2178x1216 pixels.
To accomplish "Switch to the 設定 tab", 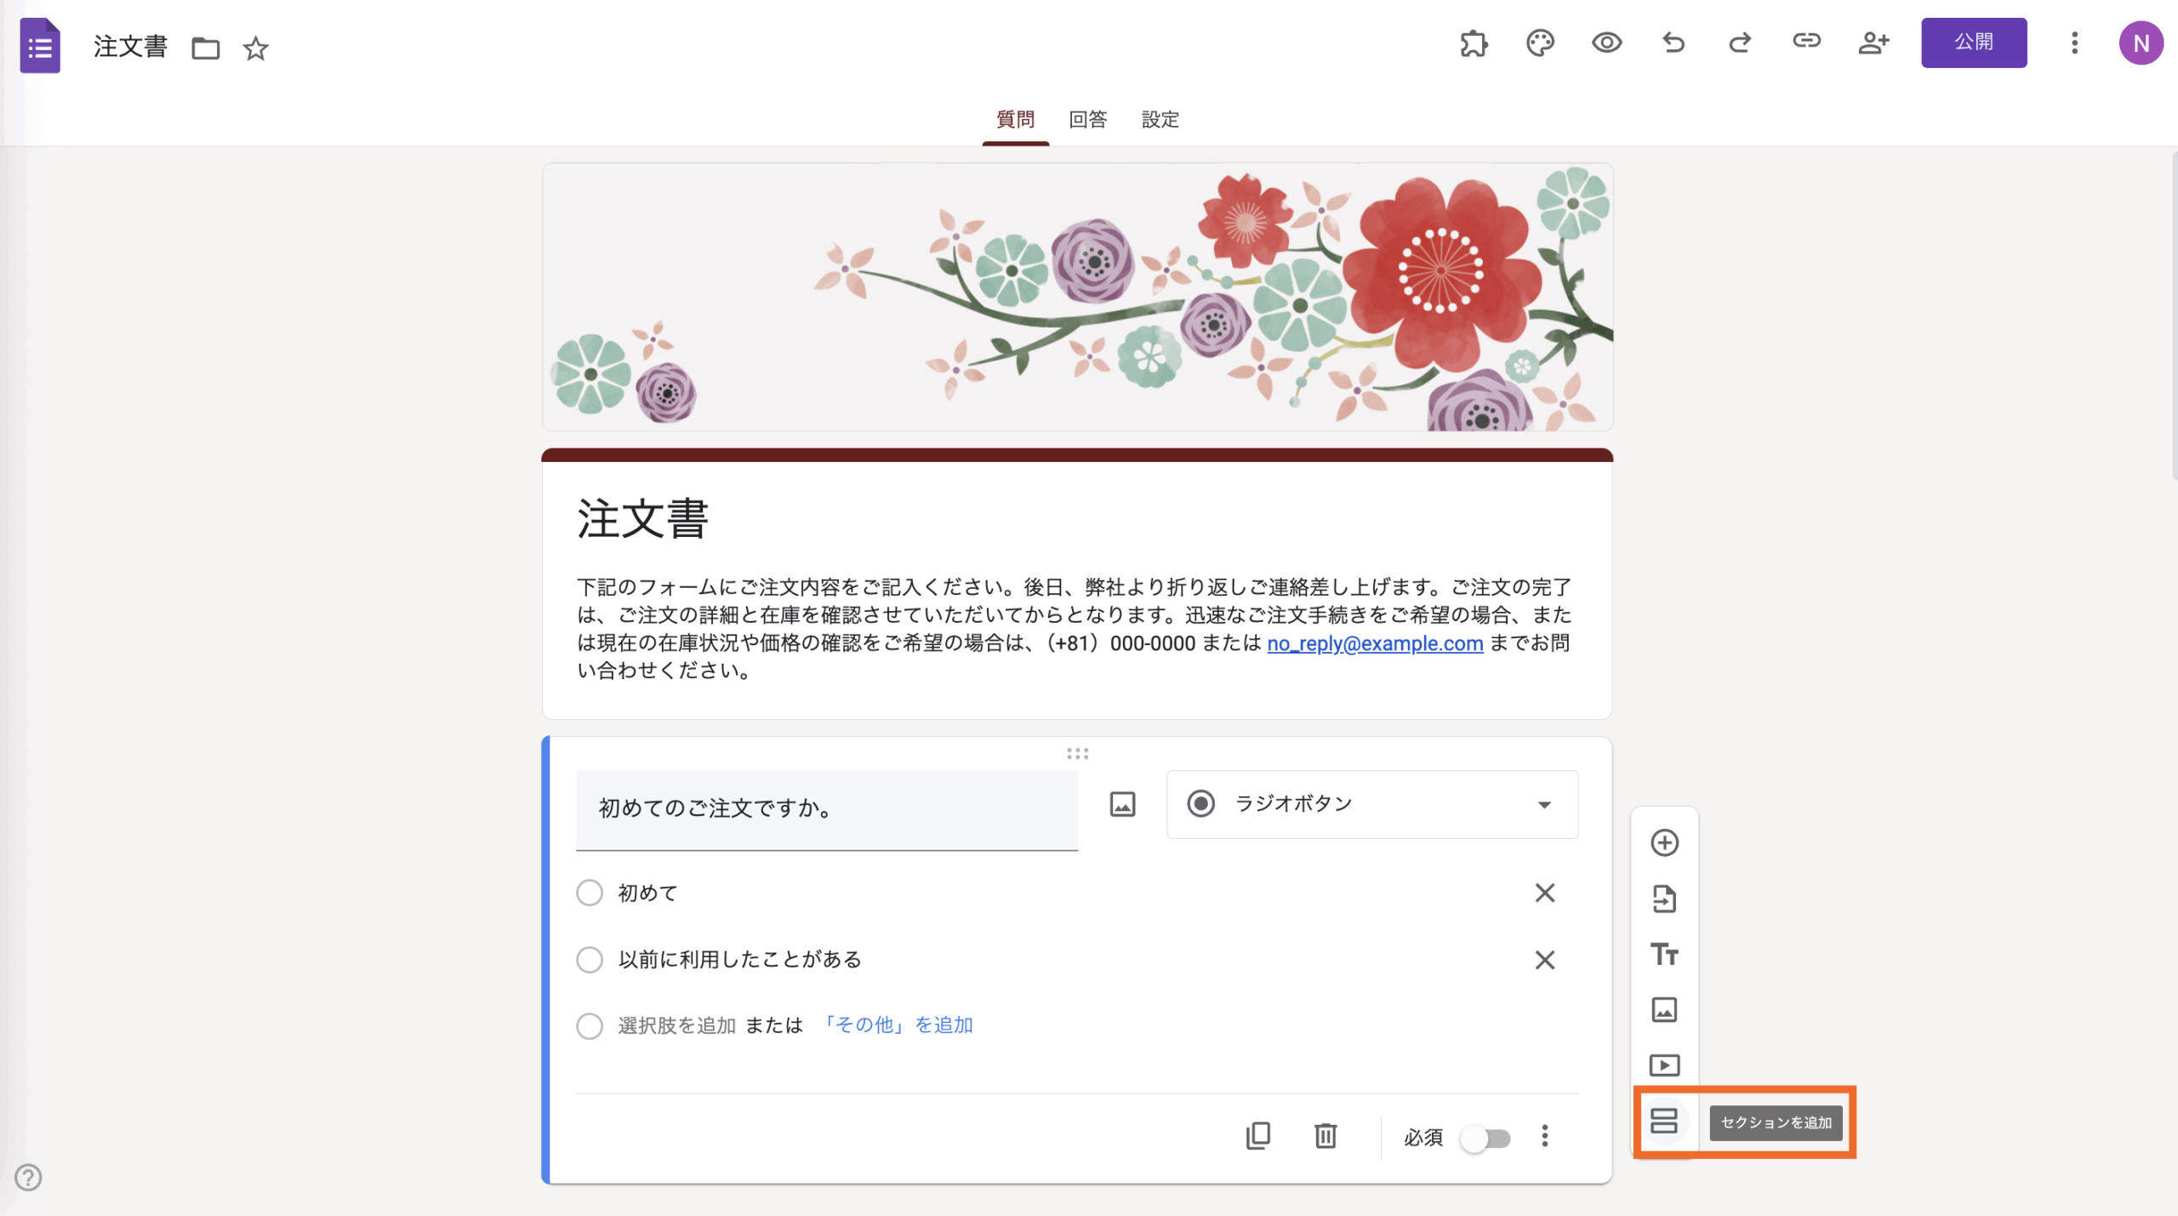I will click(x=1160, y=119).
